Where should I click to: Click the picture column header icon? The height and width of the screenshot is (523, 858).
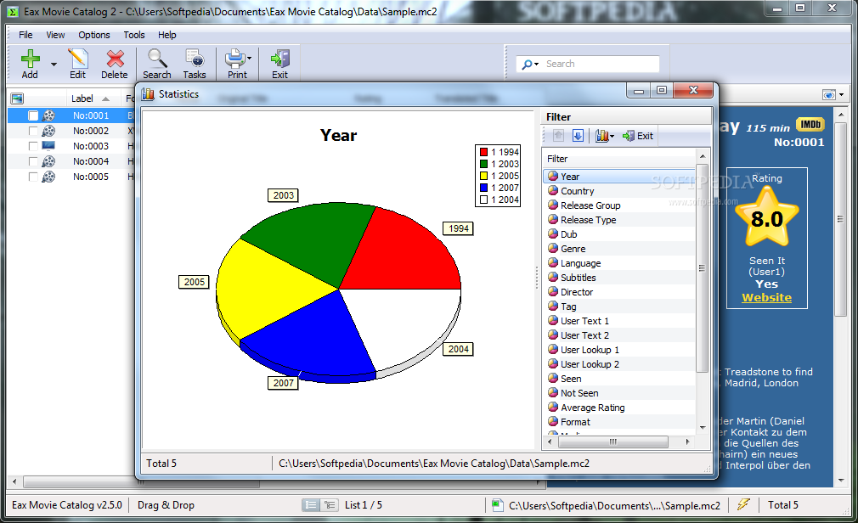17,98
